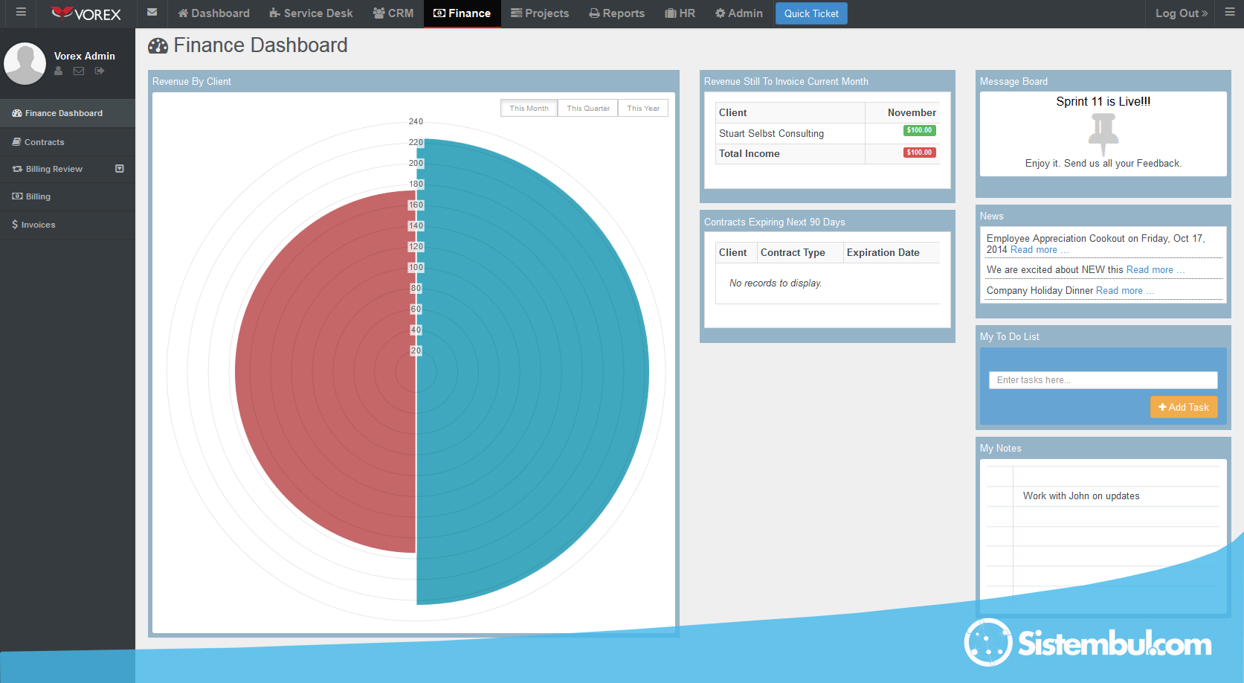The image size is (1244, 683).
Task: Click the Vorex Admin avatar picture
Action: 25,63
